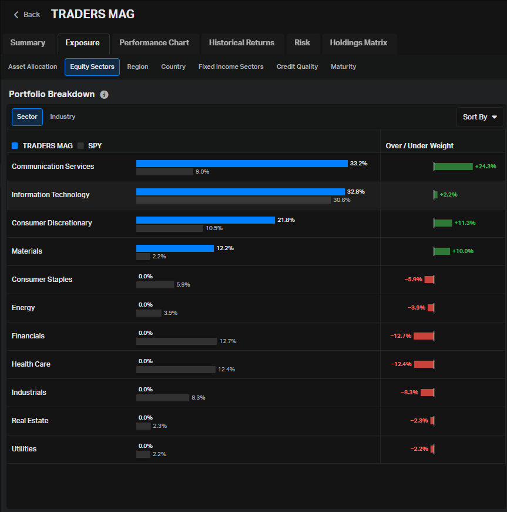Open the Risk tab
This screenshot has width=507, height=512.
point(302,43)
